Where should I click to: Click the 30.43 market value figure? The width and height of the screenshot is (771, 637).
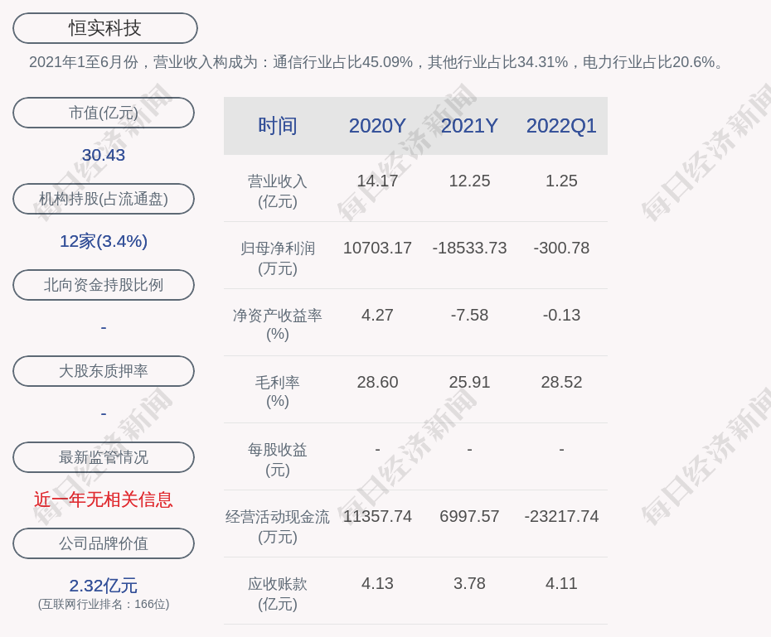(x=104, y=155)
